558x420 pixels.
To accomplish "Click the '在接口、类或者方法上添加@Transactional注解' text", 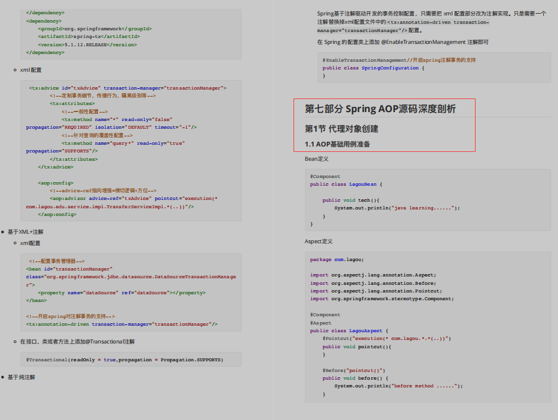I will coord(77,341).
